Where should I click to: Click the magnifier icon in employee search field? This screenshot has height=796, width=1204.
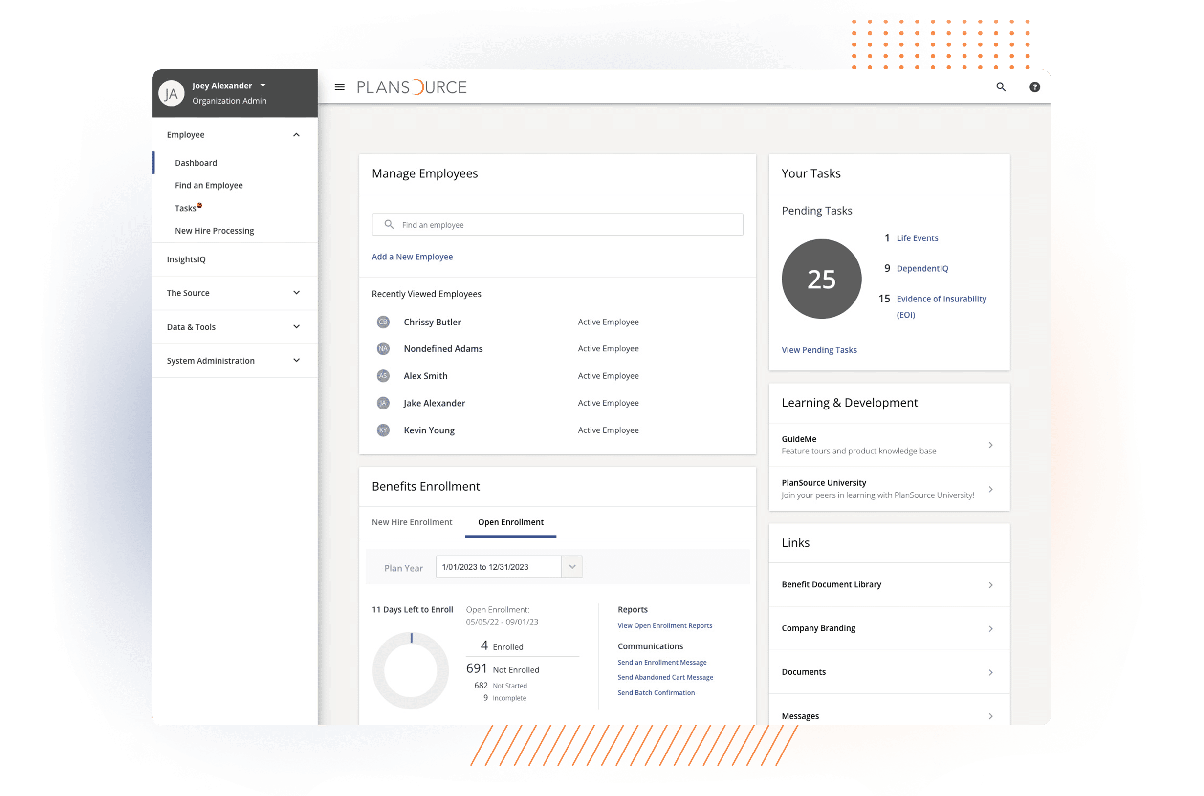(389, 224)
